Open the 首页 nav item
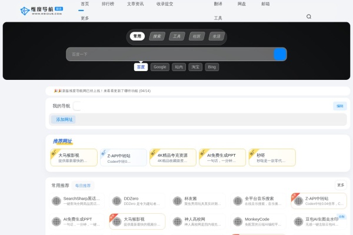Viewport: 353px width, 235px height. 85,4
